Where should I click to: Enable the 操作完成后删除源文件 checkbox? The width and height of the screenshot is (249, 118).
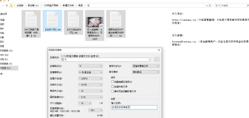pyautogui.click(x=113, y=91)
